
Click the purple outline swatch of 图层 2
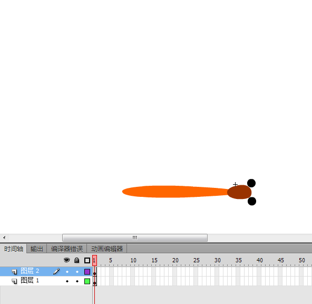click(87, 272)
